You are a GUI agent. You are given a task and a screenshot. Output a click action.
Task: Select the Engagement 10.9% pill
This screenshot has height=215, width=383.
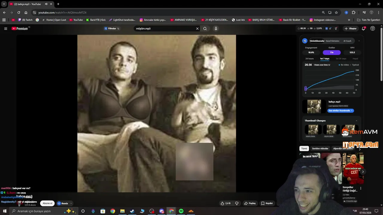click(x=311, y=53)
